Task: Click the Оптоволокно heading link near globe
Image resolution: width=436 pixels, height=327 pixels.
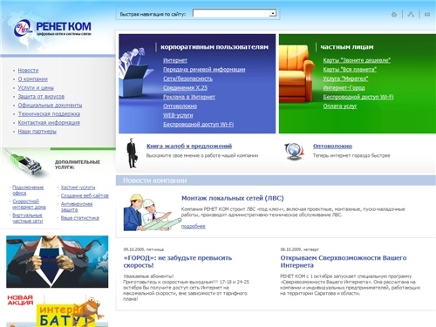Action: point(332,146)
